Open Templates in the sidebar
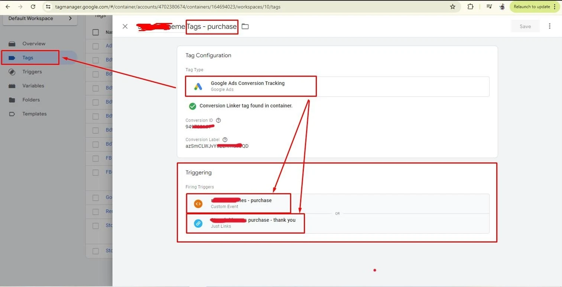This screenshot has width=562, height=287. click(x=35, y=114)
